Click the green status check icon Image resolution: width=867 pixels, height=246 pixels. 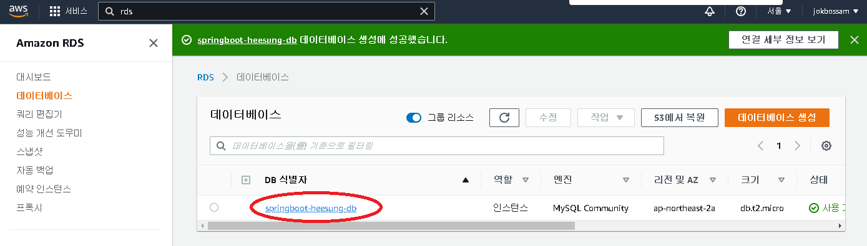[x=813, y=208]
